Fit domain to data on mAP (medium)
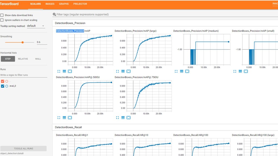 coord(187,71)
